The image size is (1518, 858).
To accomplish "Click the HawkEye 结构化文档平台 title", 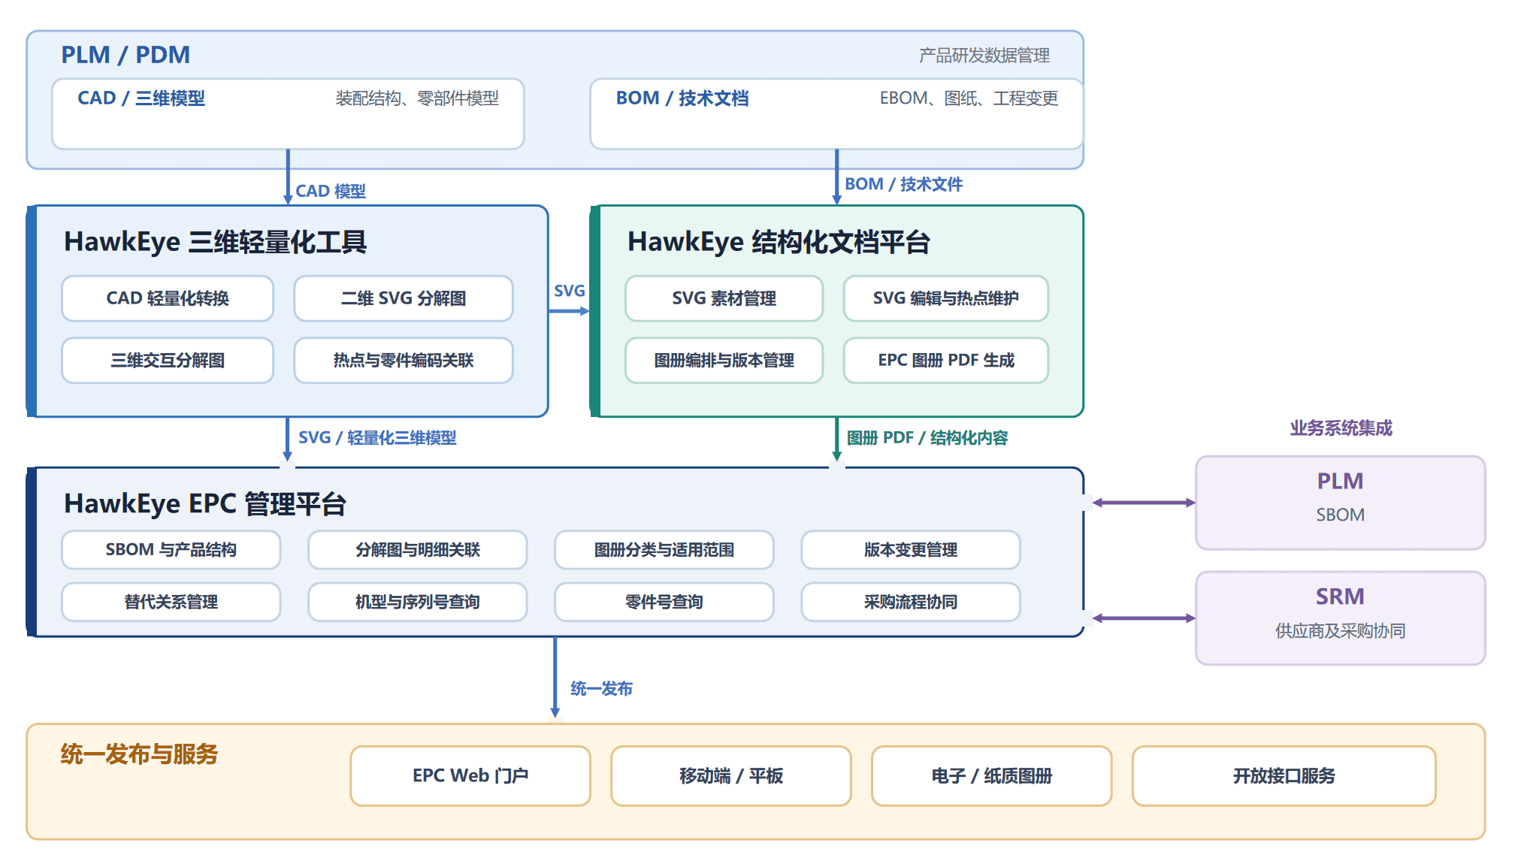I will point(779,242).
